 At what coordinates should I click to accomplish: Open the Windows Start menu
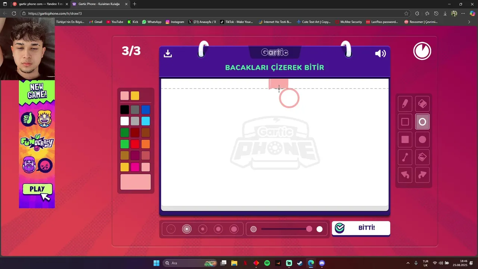(156, 263)
